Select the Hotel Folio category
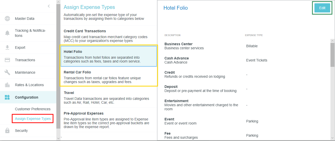Image resolution: width=335 pixels, height=141 pixels. pyautogui.click(x=108, y=56)
